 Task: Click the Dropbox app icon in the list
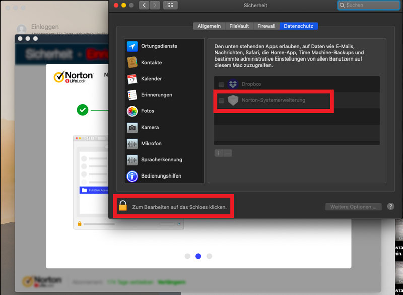point(233,84)
